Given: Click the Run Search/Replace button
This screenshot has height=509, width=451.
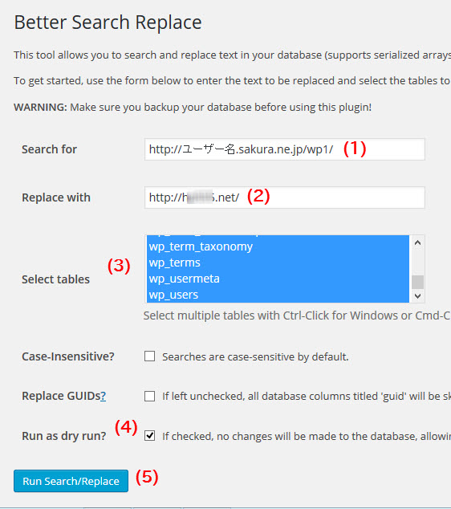Looking at the screenshot, I should coord(71,481).
